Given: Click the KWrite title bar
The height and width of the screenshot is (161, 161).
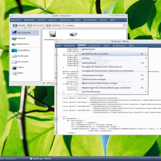Looking at the screenshot, I should (108, 41).
